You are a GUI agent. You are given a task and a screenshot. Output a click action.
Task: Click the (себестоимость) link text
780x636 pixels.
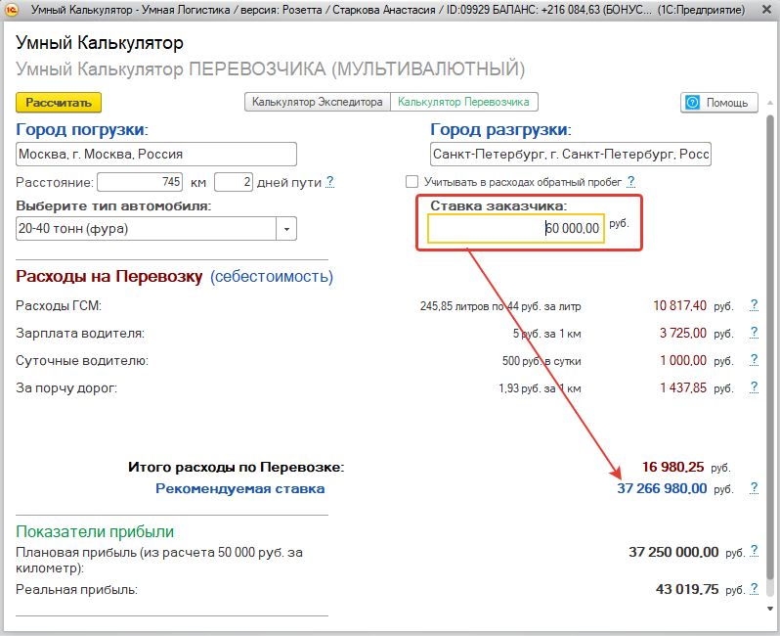pos(272,276)
